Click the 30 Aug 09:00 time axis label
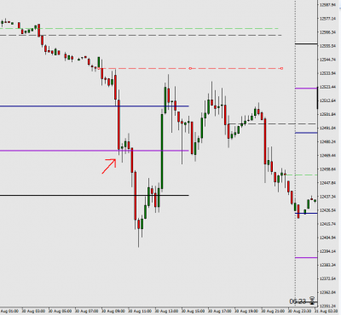Image resolution: width=341 pixels, height=315 pixels. coord(113,312)
